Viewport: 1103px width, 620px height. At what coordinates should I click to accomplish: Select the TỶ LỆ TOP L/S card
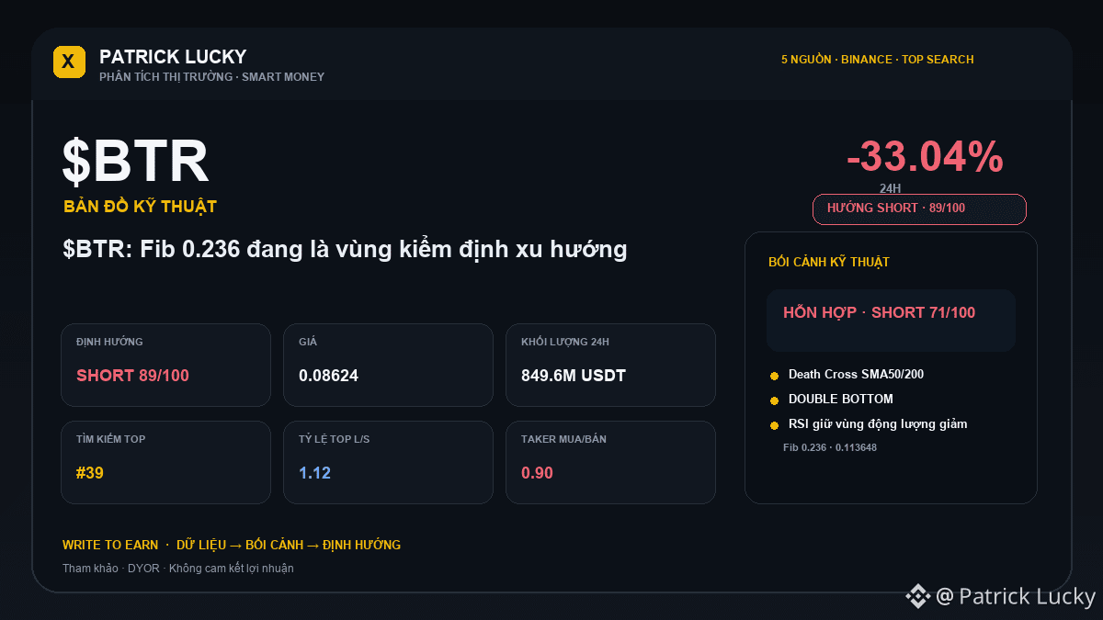point(388,462)
